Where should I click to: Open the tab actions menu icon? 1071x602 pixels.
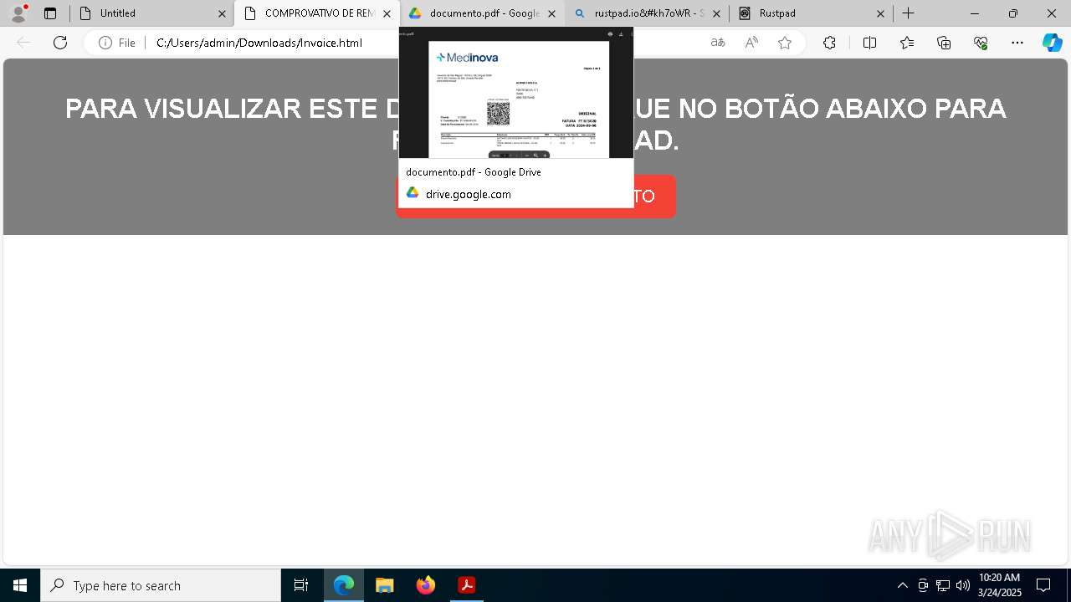coord(50,13)
